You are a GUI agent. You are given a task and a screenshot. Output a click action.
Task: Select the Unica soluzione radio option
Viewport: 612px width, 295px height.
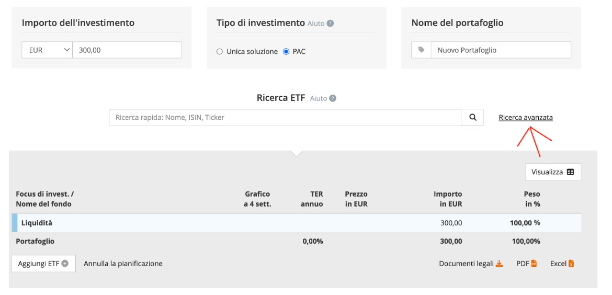point(220,52)
